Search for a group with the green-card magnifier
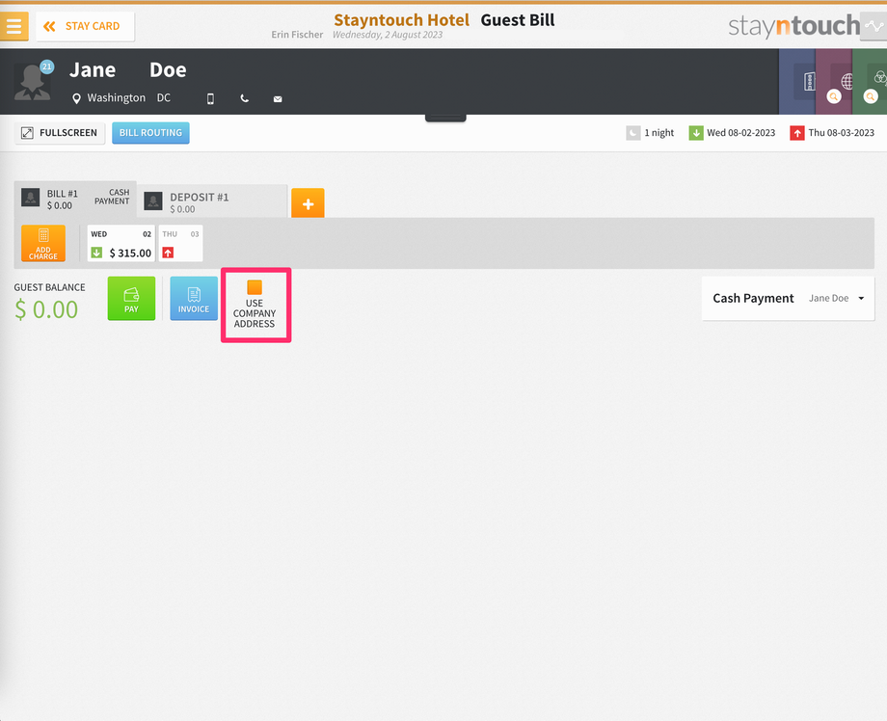This screenshot has width=887, height=721. tap(871, 96)
